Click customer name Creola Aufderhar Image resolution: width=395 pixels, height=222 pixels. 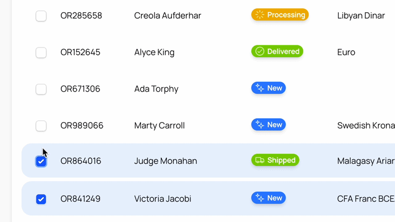[x=167, y=15]
